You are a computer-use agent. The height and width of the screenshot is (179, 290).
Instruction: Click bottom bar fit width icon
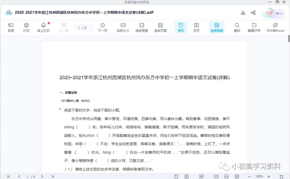point(226,176)
